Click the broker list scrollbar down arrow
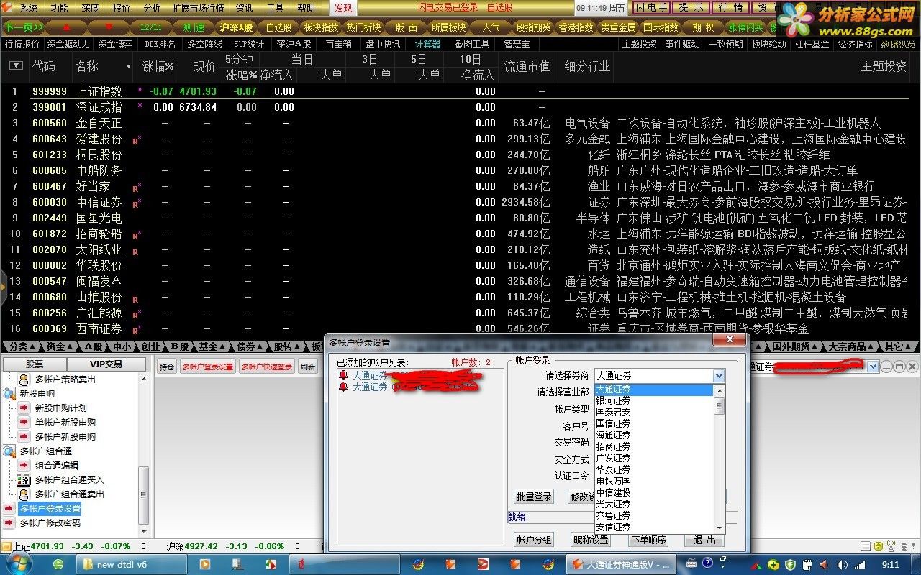Image resolution: width=921 pixels, height=575 pixels. tap(719, 528)
